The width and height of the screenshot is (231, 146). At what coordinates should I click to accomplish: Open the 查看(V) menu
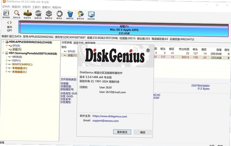47,7
